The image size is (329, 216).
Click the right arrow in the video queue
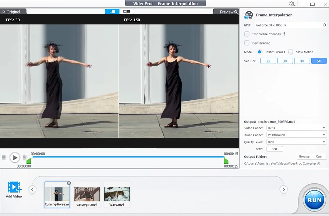(x=284, y=189)
